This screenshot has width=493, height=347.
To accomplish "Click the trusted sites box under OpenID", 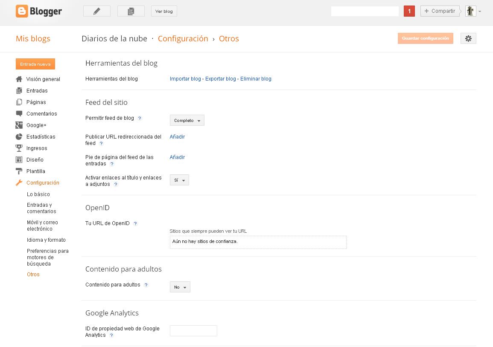I will [258, 242].
